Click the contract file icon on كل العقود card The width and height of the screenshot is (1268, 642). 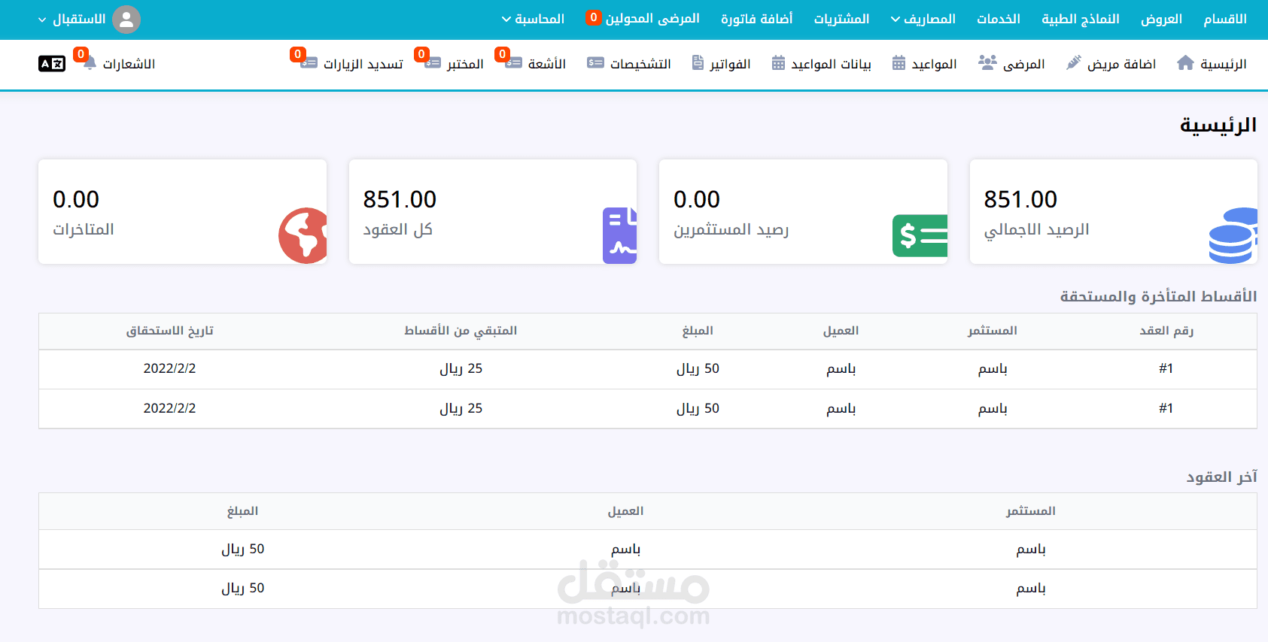[x=619, y=235]
